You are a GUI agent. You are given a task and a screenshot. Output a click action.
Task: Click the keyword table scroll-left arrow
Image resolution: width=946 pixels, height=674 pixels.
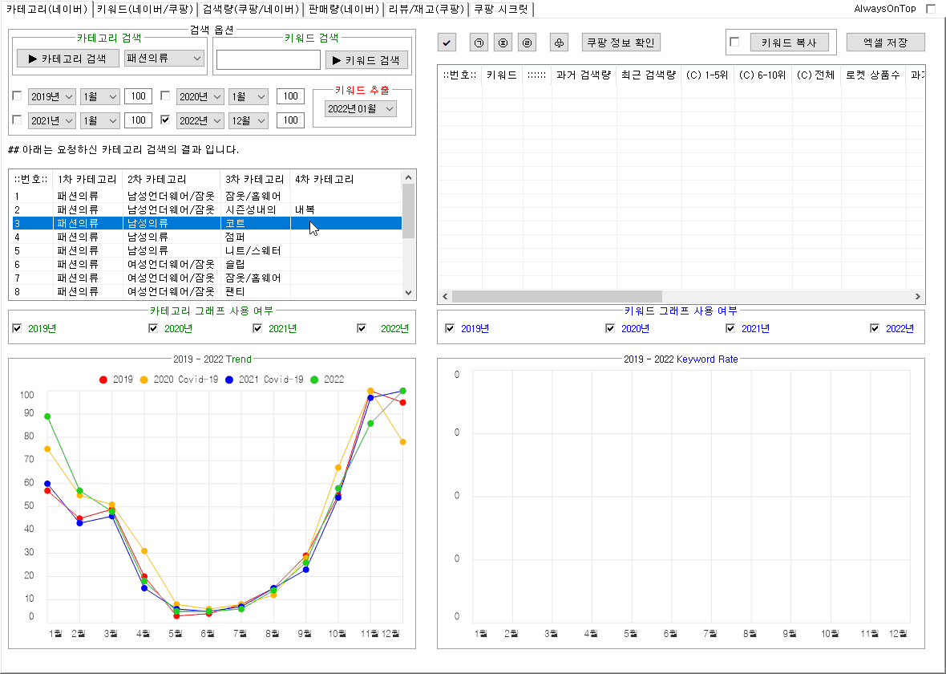click(445, 297)
